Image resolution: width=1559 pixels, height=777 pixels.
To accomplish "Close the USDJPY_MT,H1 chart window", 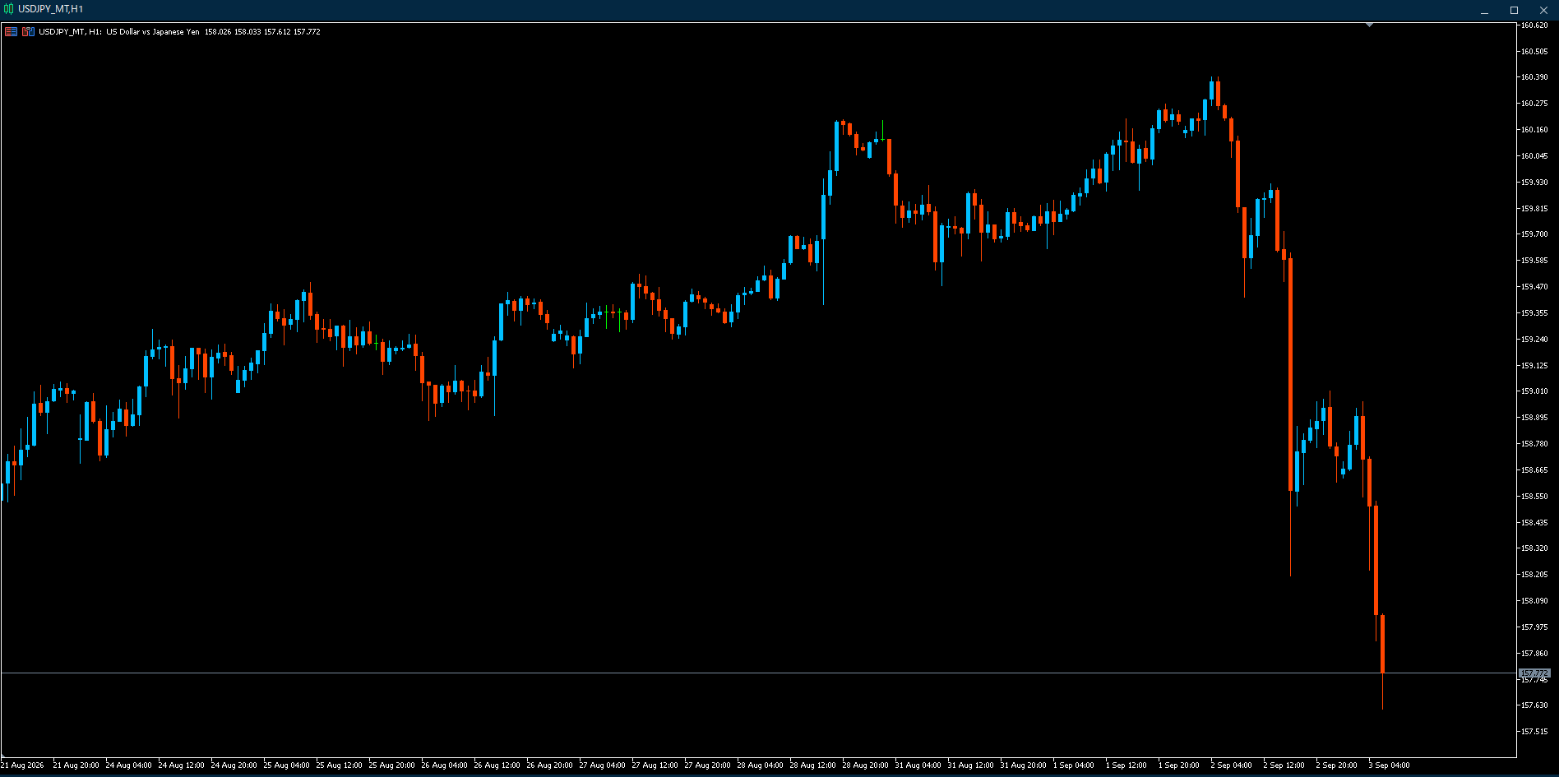I will [x=1543, y=10].
